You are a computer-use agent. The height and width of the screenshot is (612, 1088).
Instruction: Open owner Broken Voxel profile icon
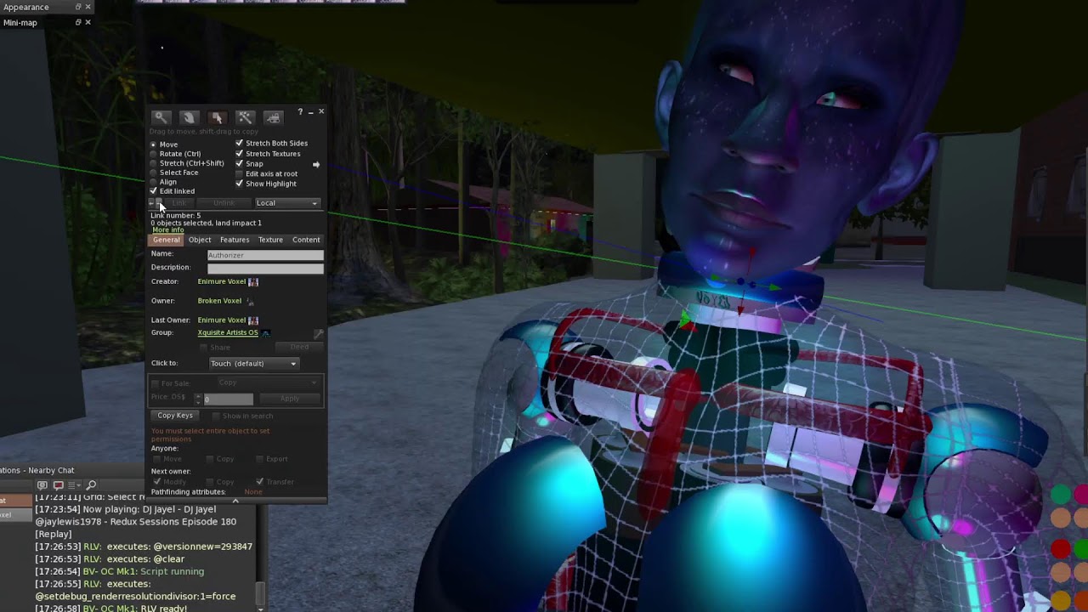(x=250, y=301)
